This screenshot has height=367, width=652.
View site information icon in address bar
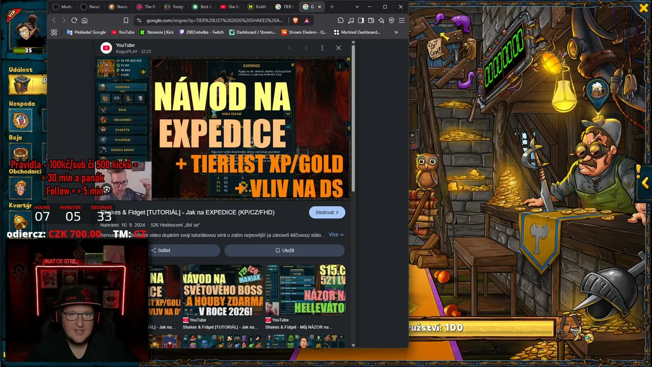click(139, 20)
